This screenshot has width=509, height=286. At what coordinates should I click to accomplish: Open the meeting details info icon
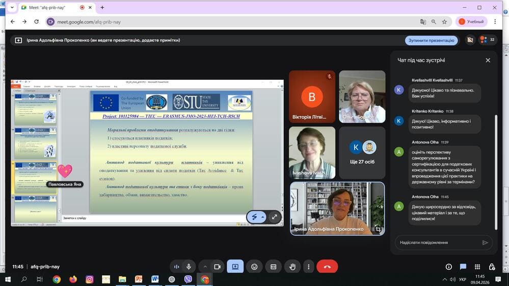pyautogui.click(x=448, y=267)
